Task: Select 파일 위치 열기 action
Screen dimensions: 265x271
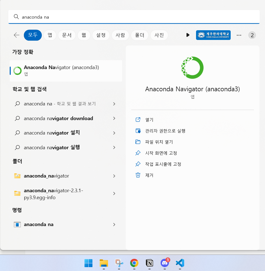Action: click(159, 142)
